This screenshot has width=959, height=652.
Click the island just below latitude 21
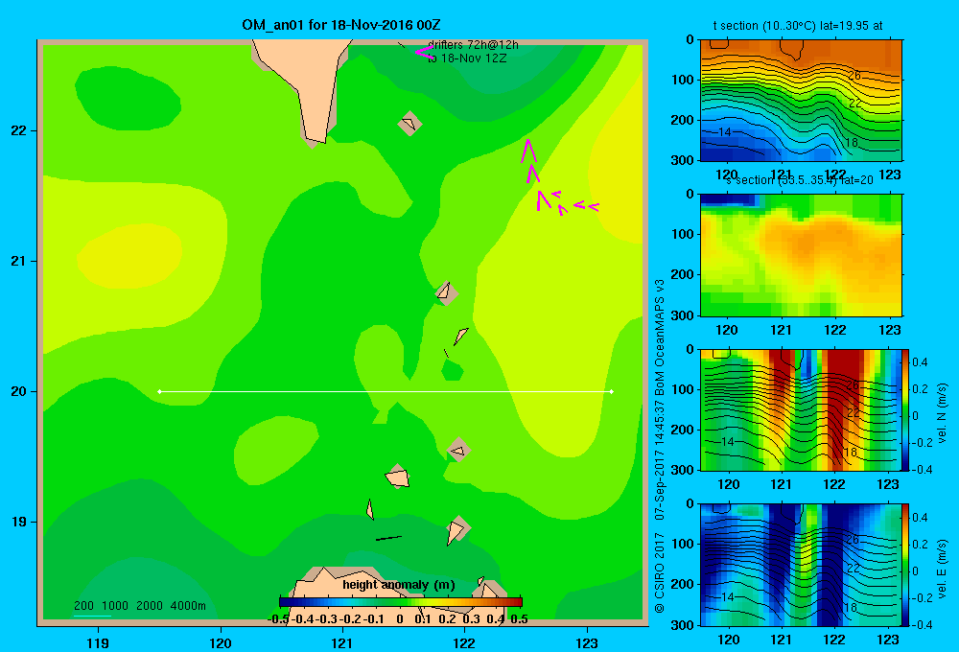pos(446,293)
